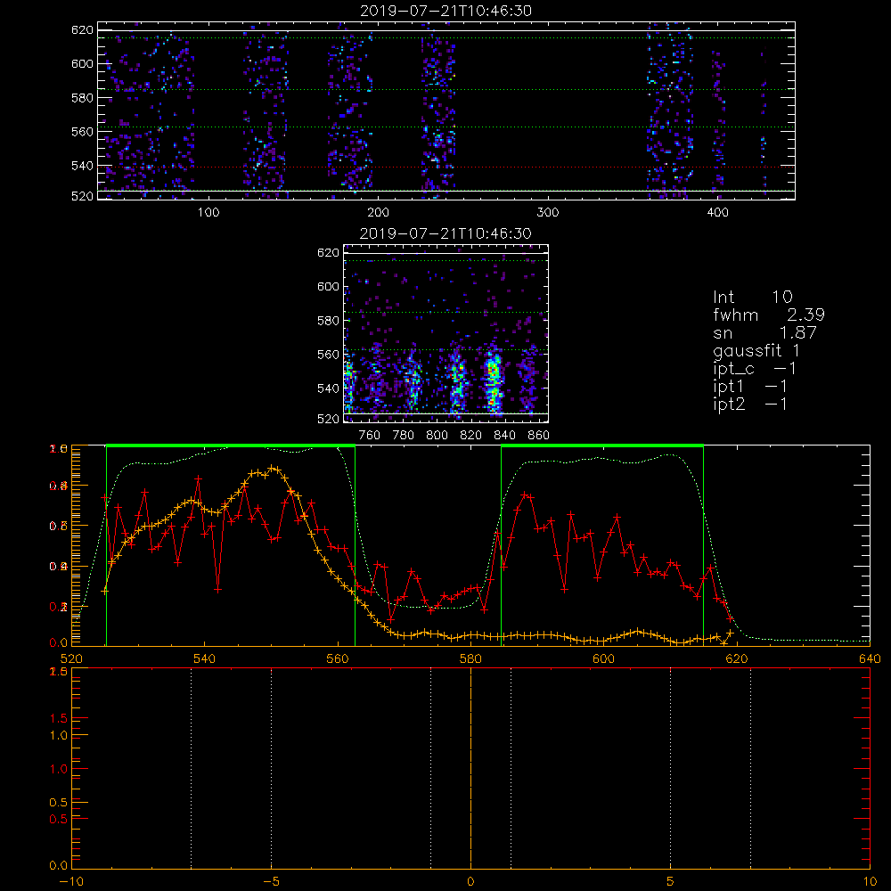Click the 640 x-axis label of the profile plot

click(x=870, y=658)
